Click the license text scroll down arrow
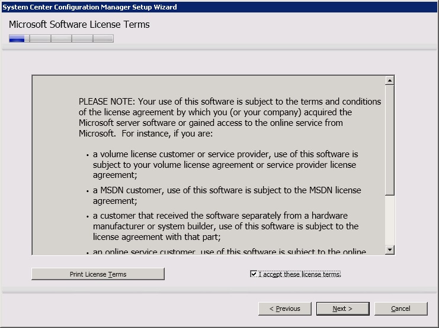This screenshot has height=328, width=439. point(389,250)
